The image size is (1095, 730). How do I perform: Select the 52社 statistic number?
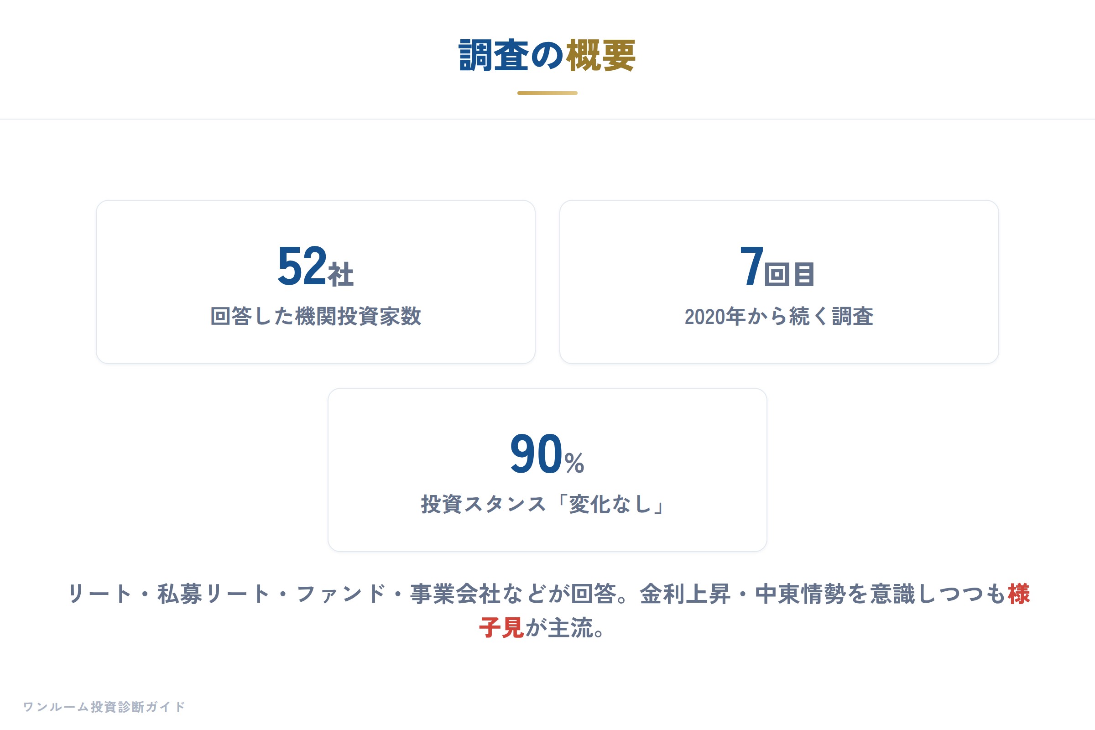(x=315, y=266)
